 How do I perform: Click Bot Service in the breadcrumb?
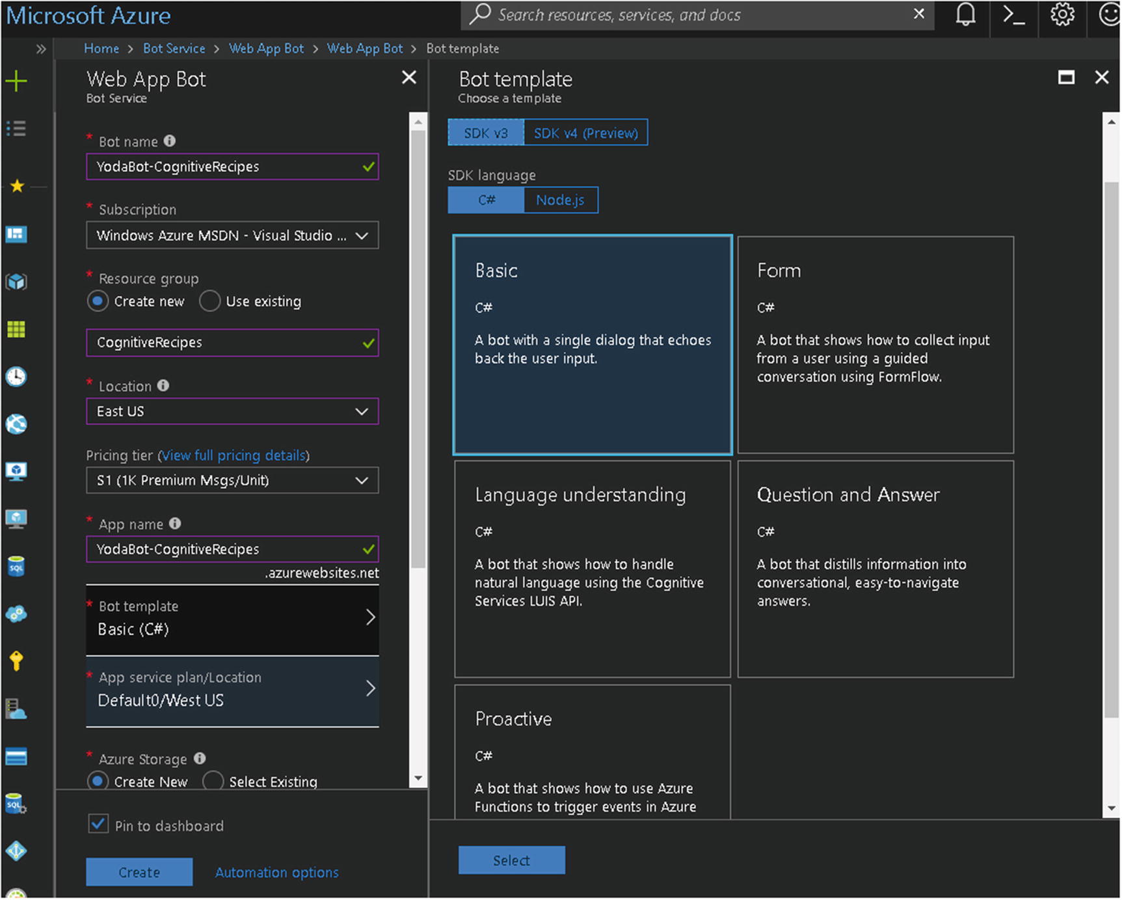point(174,49)
